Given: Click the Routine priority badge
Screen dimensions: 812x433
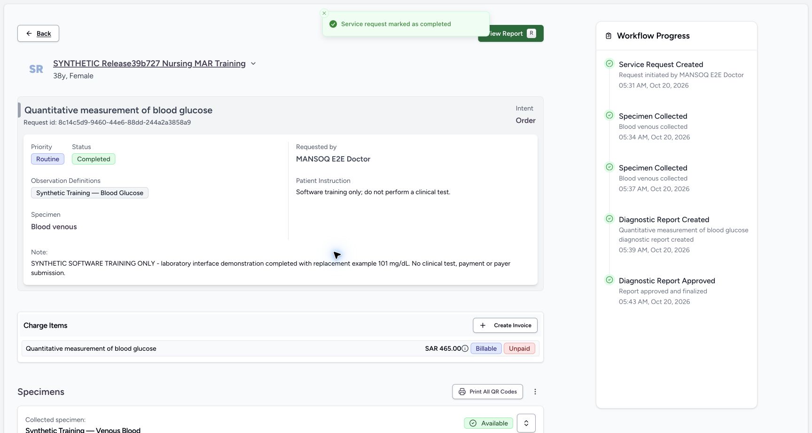Looking at the screenshot, I should (x=47, y=159).
